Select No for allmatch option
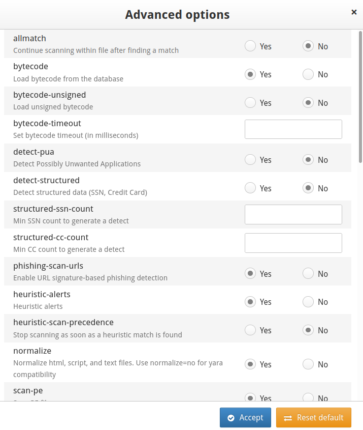The image size is (363, 430). (x=308, y=46)
